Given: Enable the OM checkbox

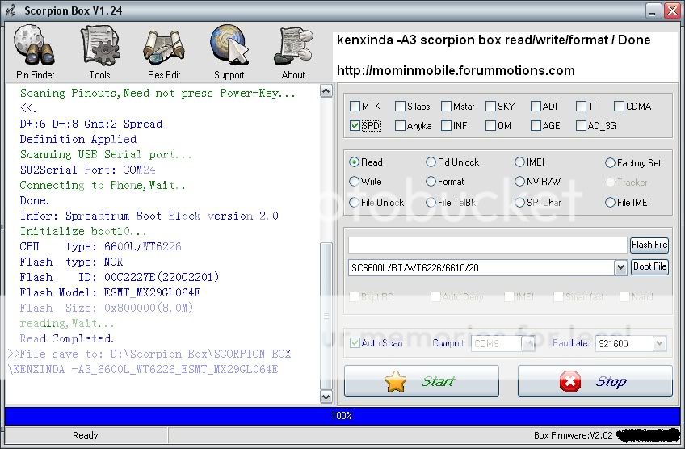Looking at the screenshot, I should click(x=490, y=126).
